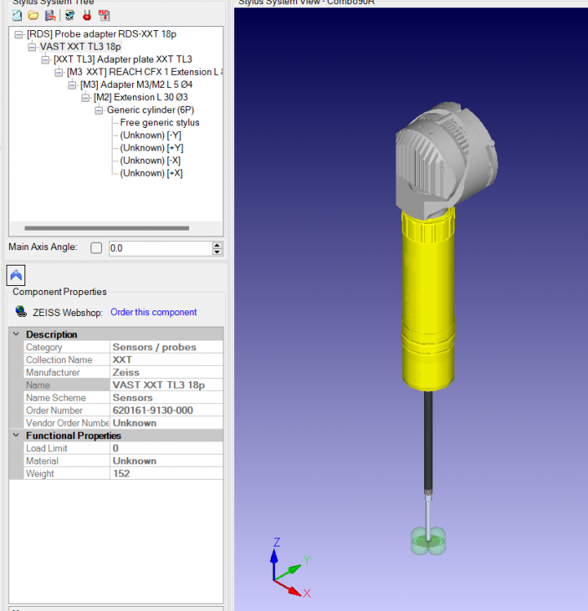Click the save stylus system icon
This screenshot has width=588, height=611.
[x=50, y=15]
